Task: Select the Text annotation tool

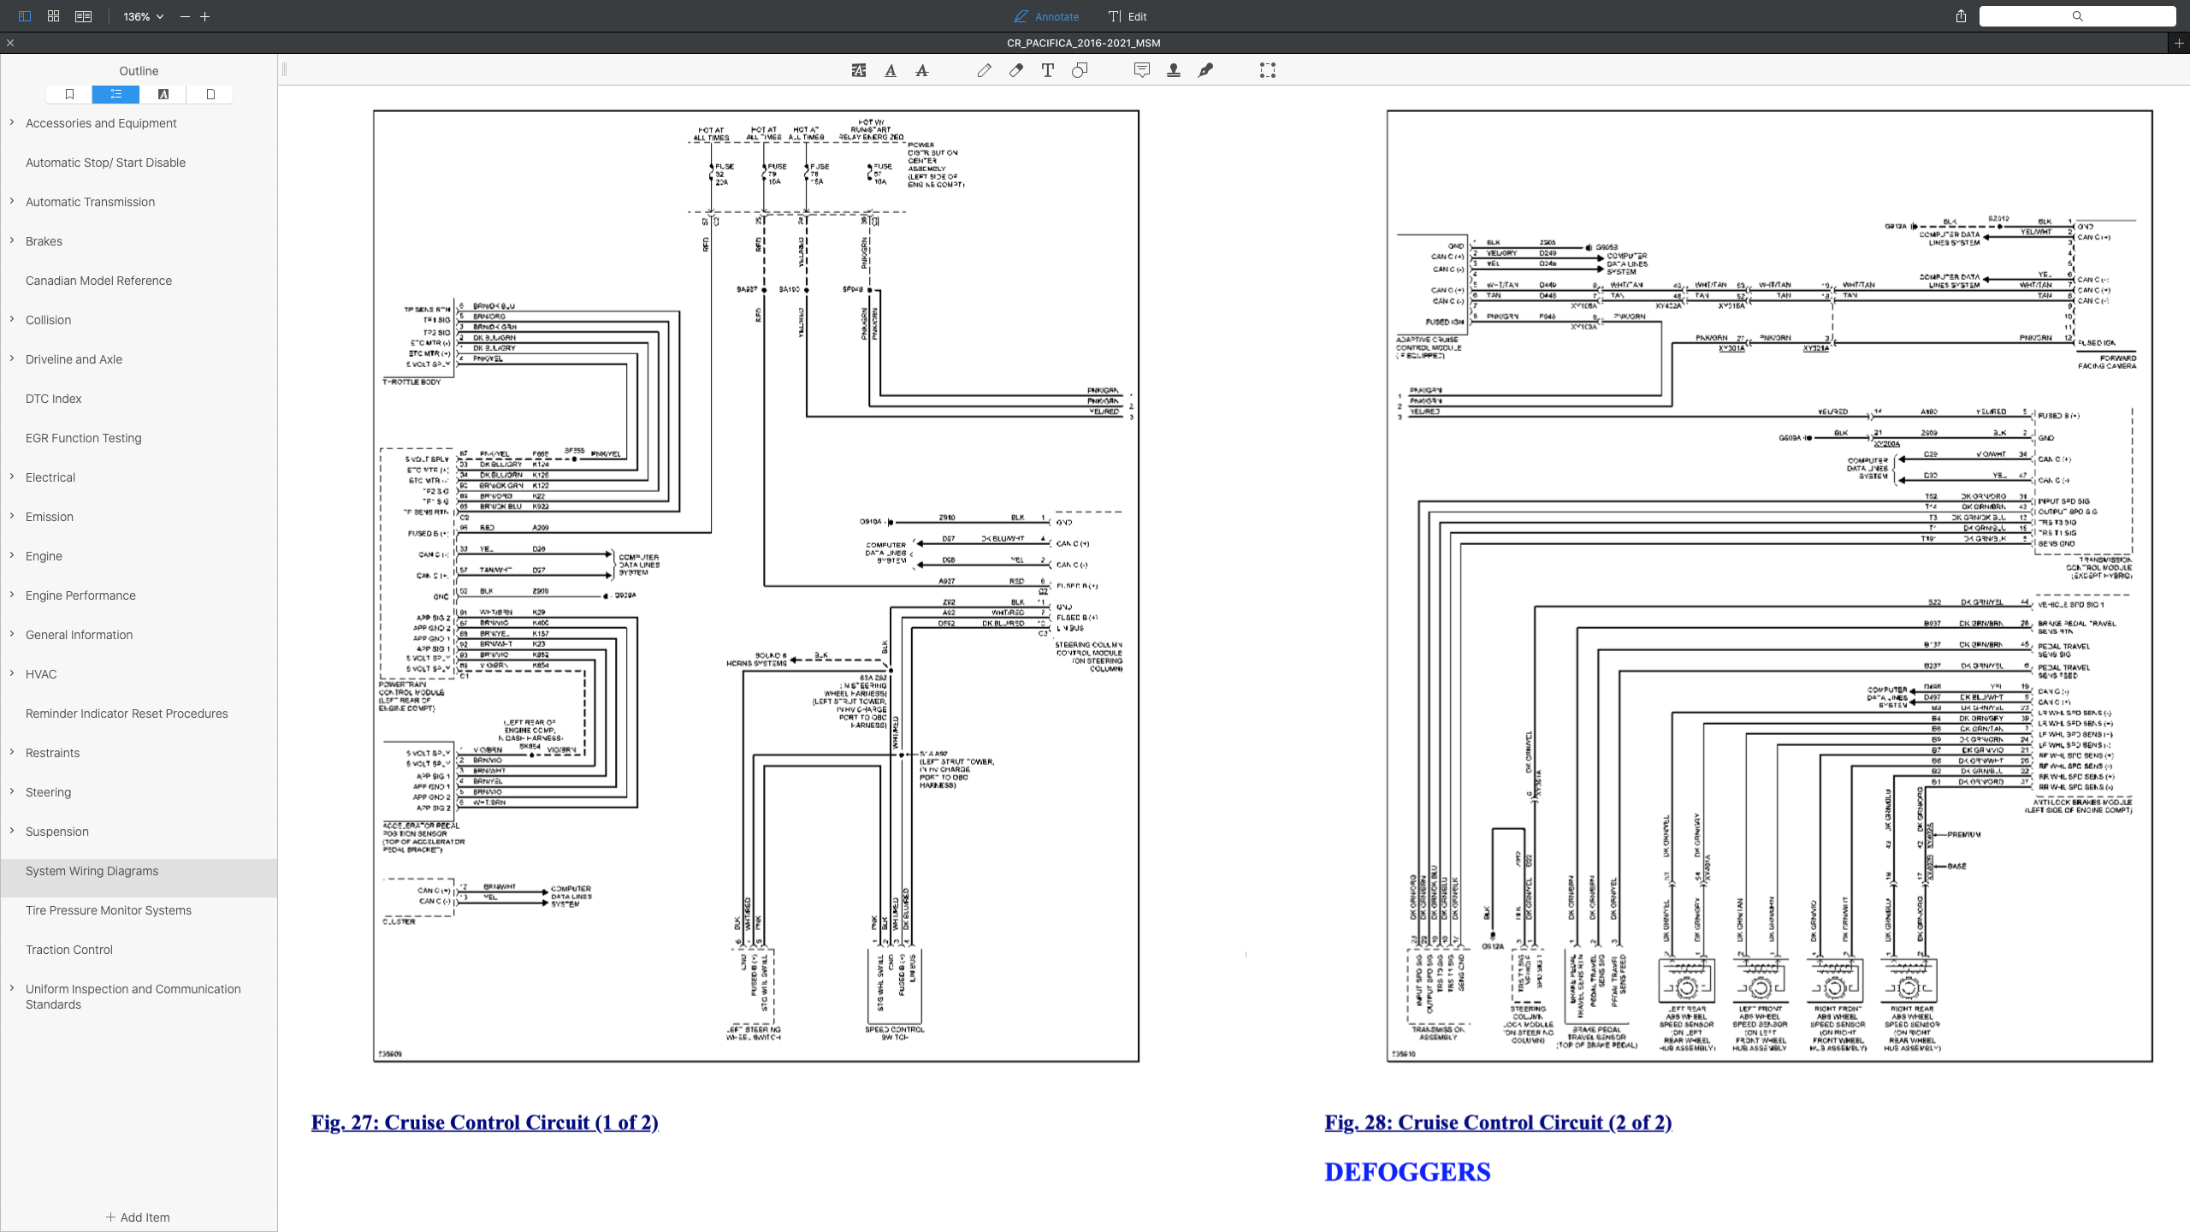Action: tap(1047, 70)
